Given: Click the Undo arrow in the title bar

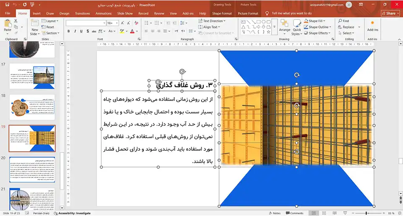Looking at the screenshot, I should 15,5.
